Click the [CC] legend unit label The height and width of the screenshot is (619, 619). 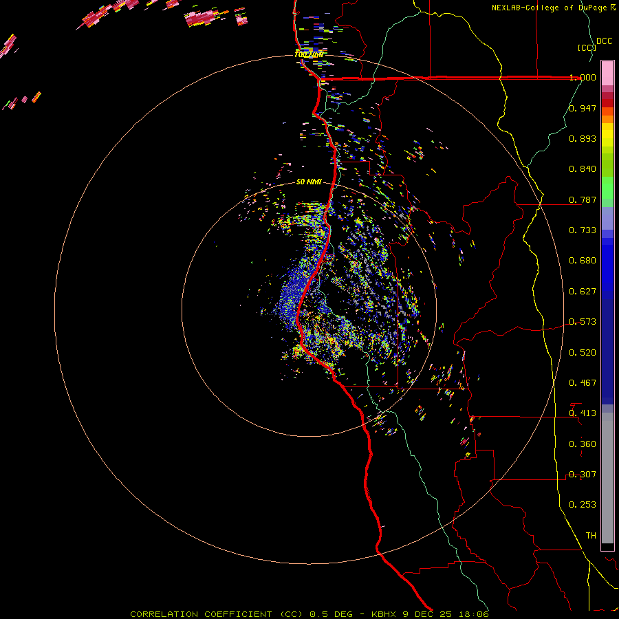click(x=587, y=47)
